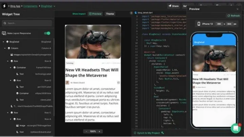Open the chat support bubble
Image resolution: width=244 pixels, height=137 pixels.
[236, 128]
